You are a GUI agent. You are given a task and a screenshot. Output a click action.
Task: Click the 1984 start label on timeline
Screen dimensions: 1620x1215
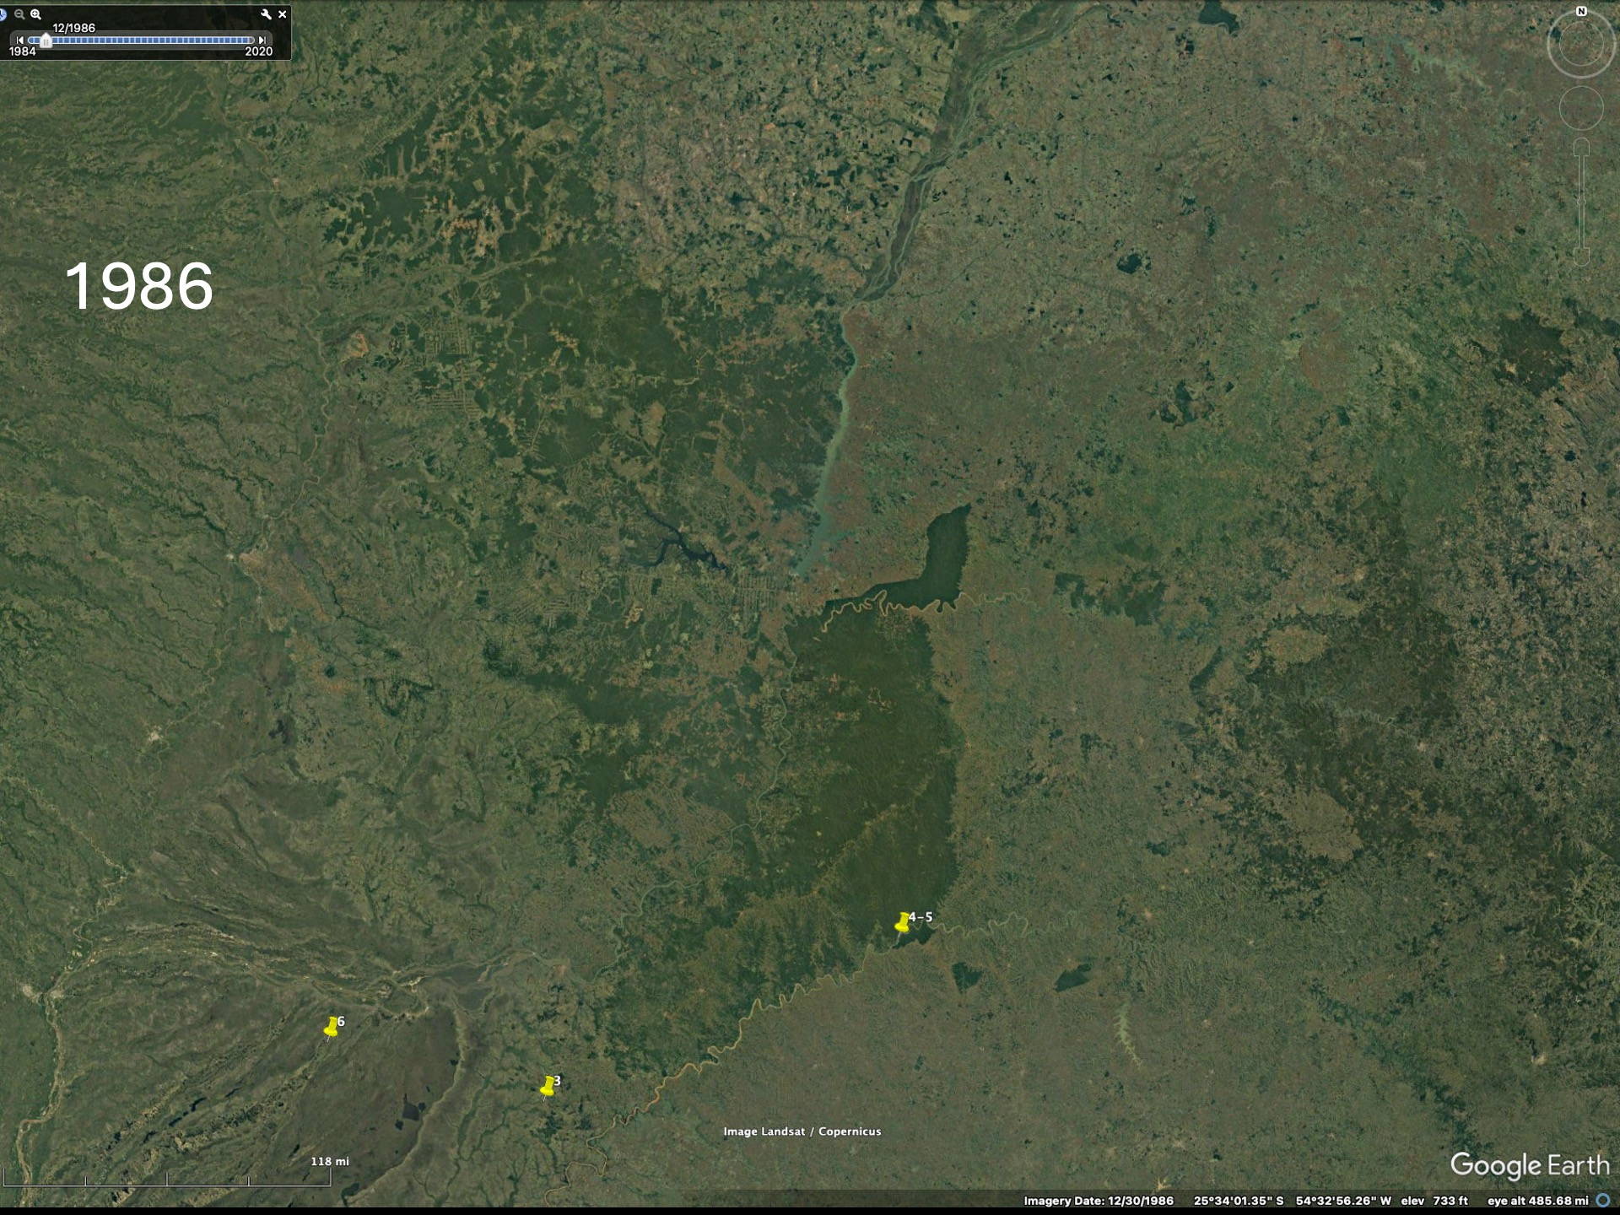pyautogui.click(x=23, y=51)
